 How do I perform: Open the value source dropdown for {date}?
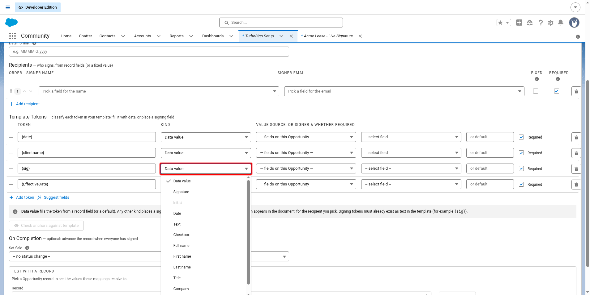(306, 137)
